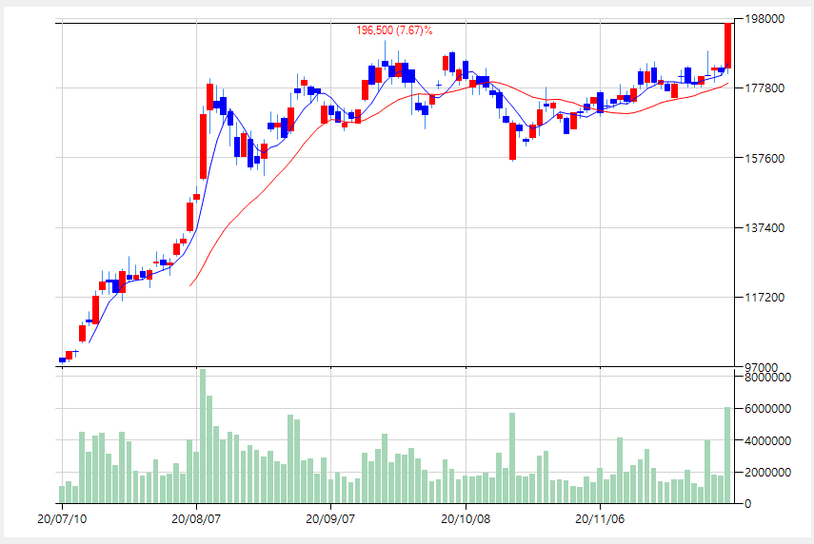814x544 pixels.
Task: Click the 198000 price axis label
Action: click(764, 19)
